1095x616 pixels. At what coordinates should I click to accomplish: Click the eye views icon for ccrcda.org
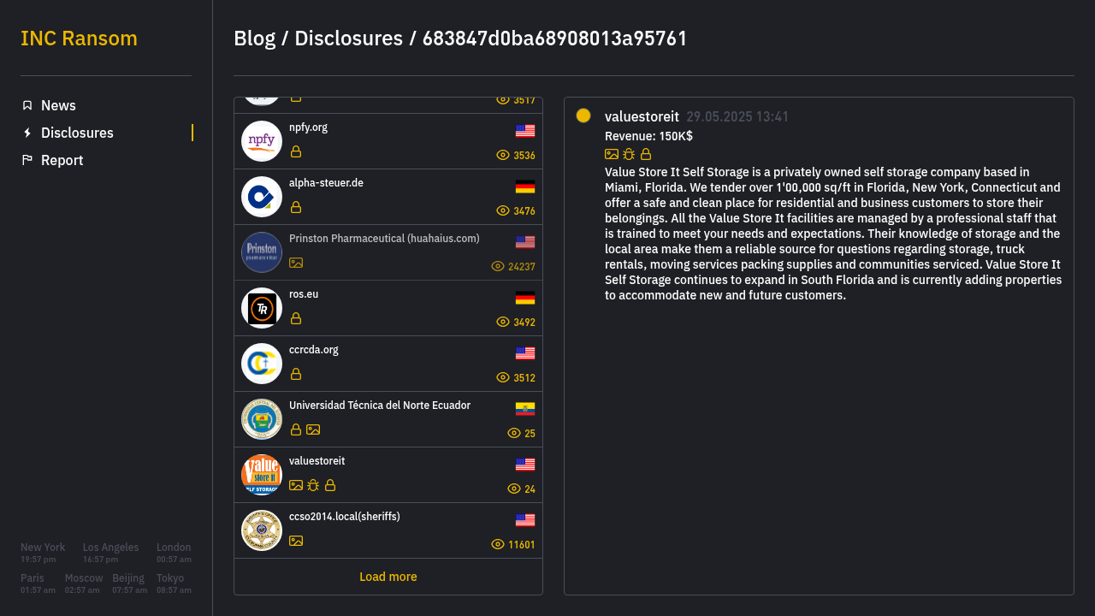(503, 377)
